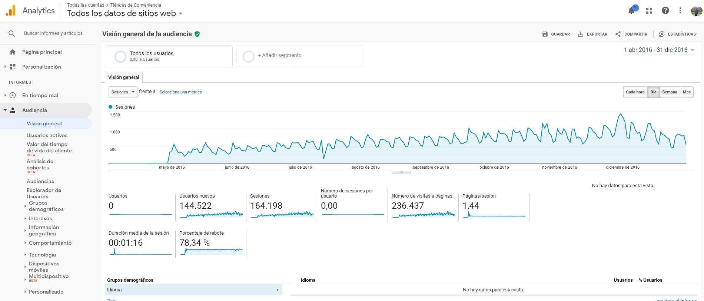Open Estadísticas insights panel
The width and height of the screenshot is (704, 301).
[x=677, y=34]
